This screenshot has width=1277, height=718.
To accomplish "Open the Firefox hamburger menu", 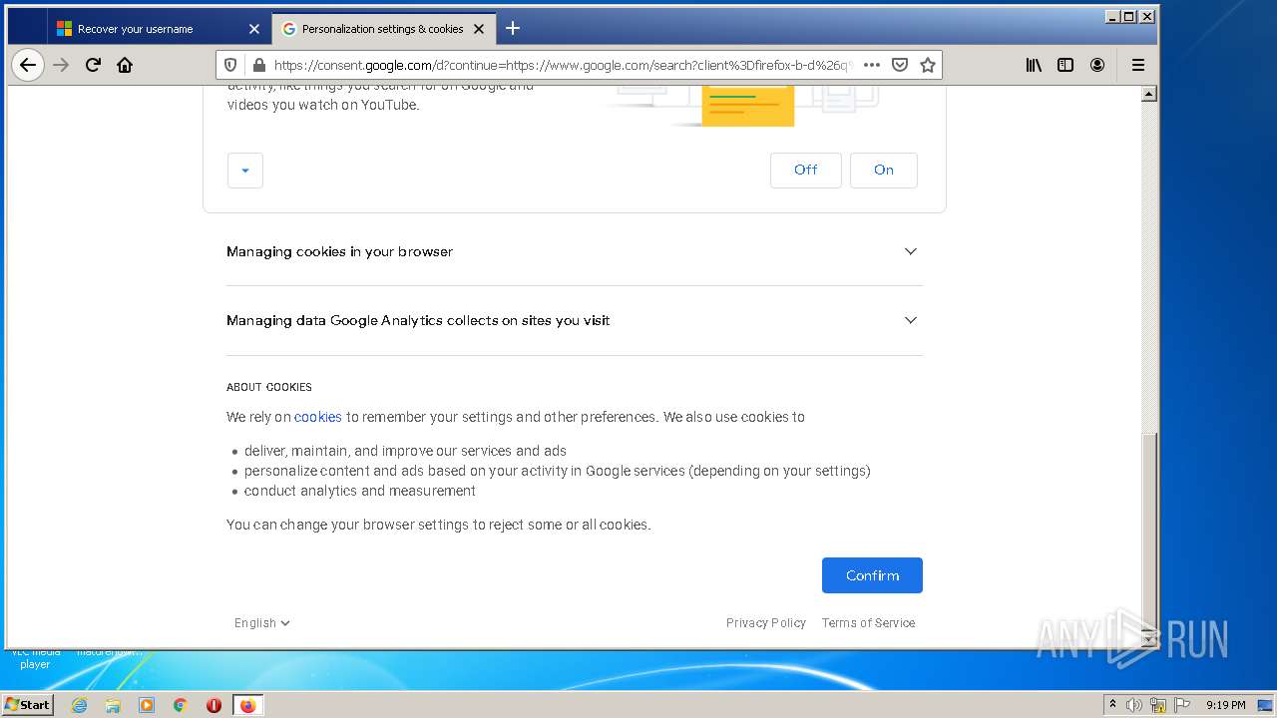I will click(1138, 65).
